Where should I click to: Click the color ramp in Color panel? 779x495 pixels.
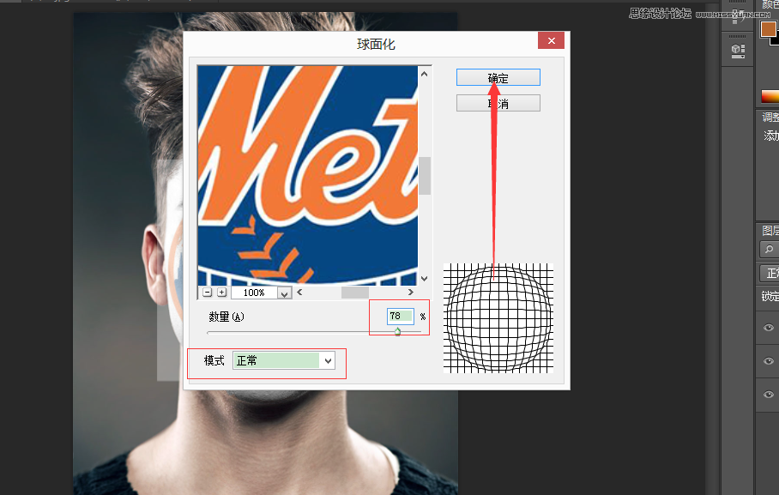pos(770,96)
